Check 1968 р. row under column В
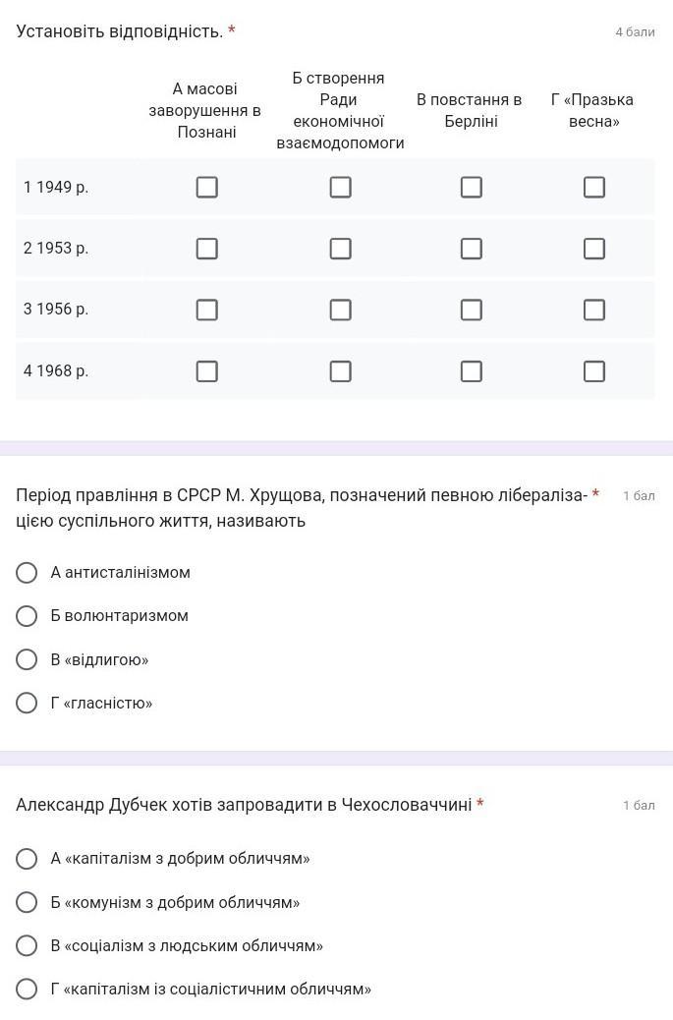Viewport: 673px width, 1020px height. [x=471, y=371]
